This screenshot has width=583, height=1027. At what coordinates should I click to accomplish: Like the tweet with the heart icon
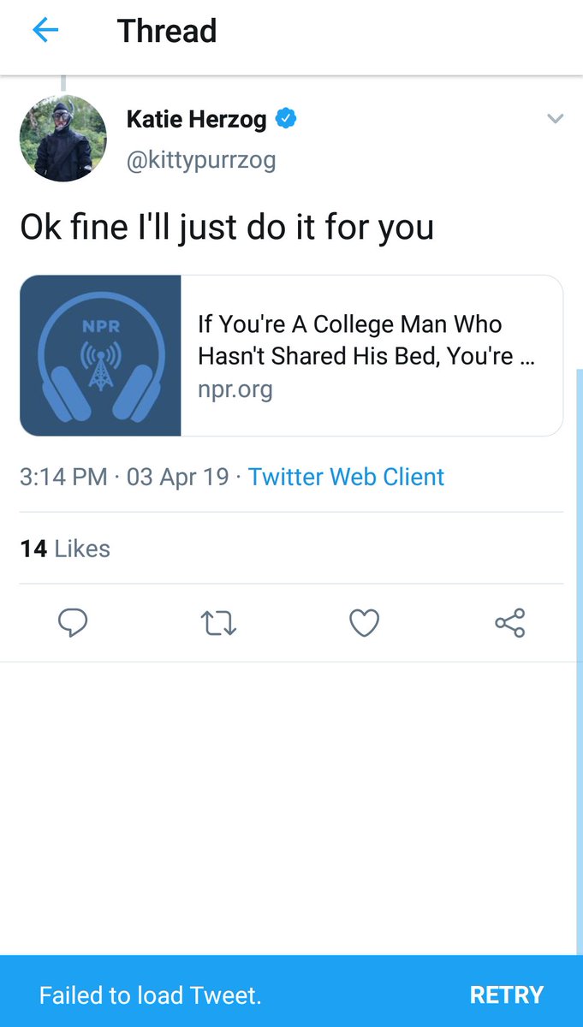click(x=365, y=623)
